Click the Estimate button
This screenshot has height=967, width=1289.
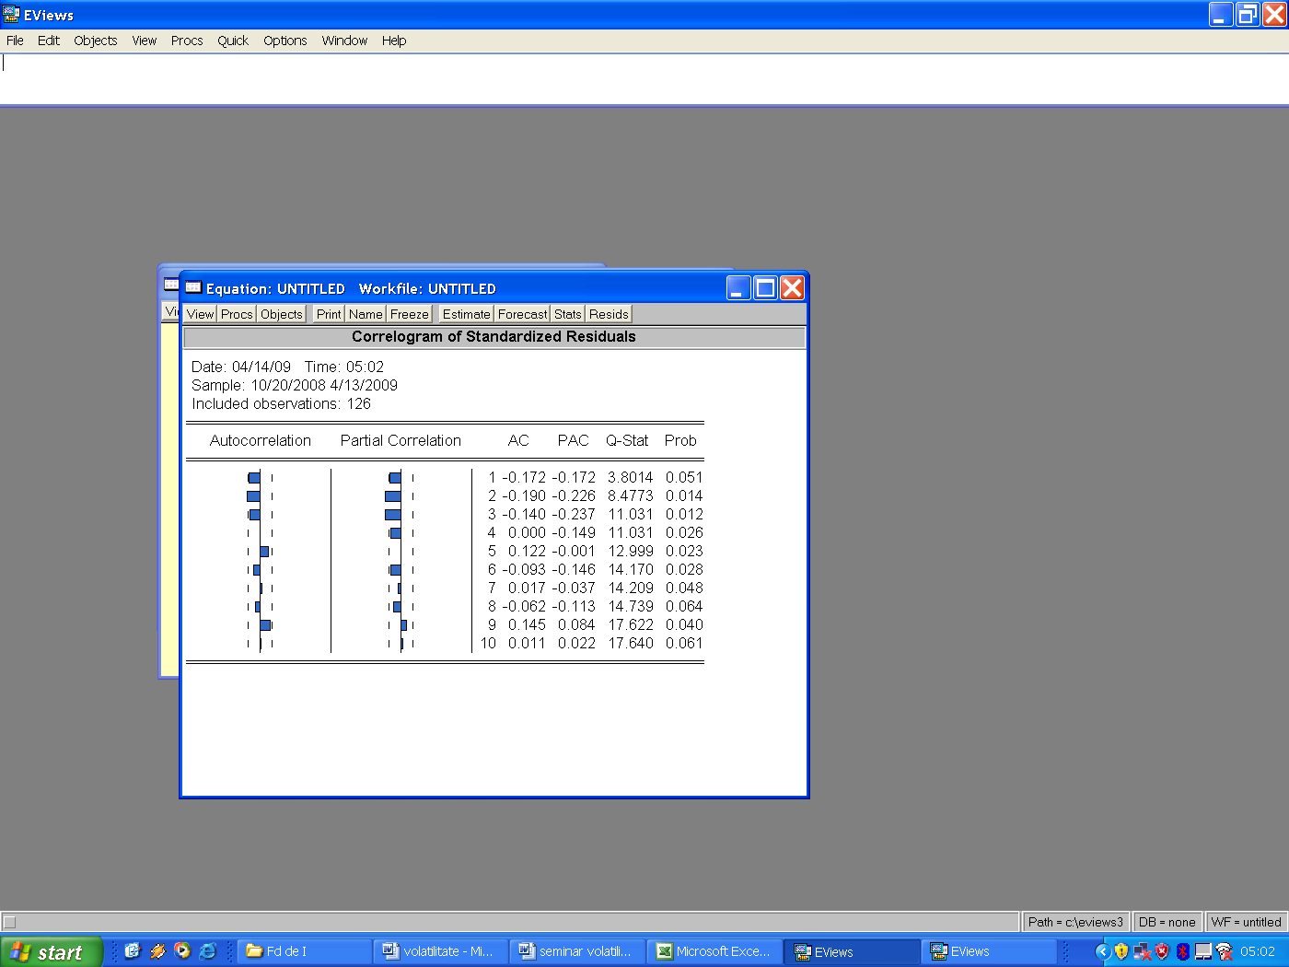pos(467,314)
